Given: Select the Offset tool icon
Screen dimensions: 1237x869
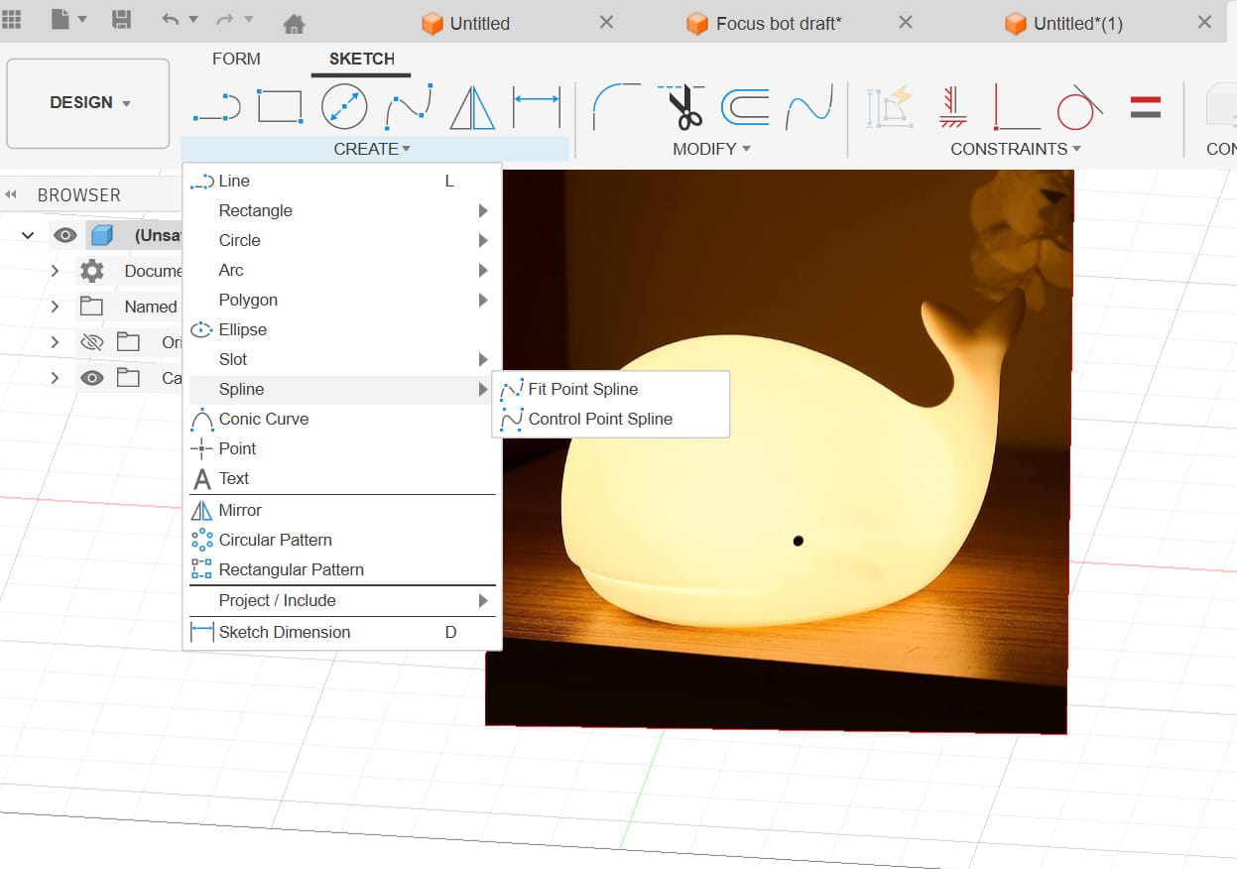Looking at the screenshot, I should 745,107.
